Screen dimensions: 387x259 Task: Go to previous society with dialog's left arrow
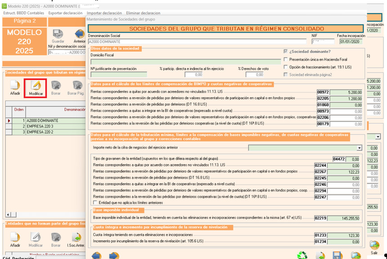[96, 255]
